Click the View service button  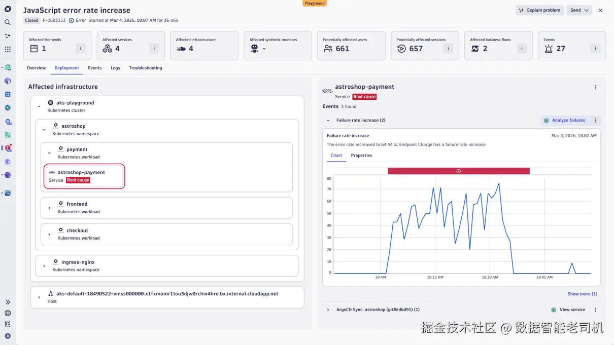coord(568,310)
